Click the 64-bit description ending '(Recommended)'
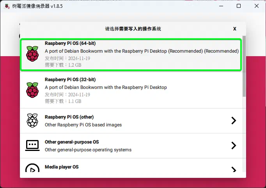Viewport: 266px width, 188px height. click(x=142, y=51)
